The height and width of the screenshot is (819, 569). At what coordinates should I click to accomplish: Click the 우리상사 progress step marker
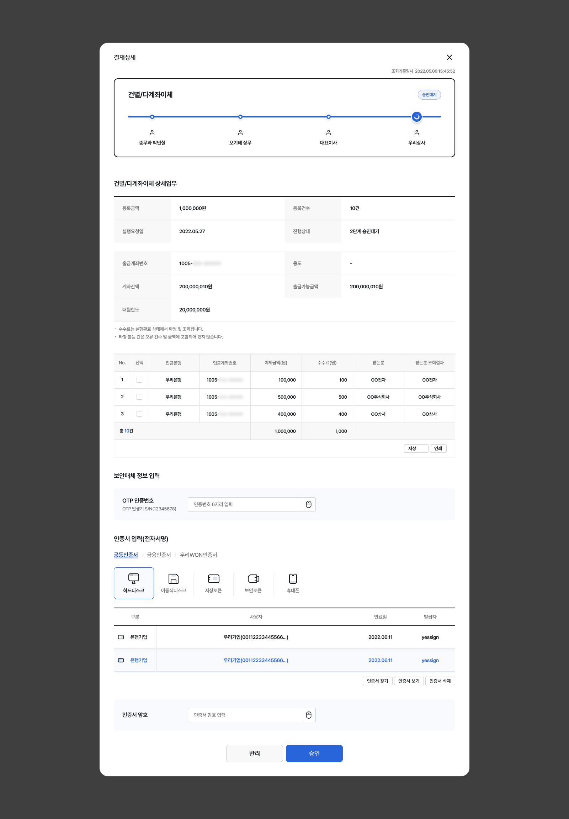(x=416, y=117)
